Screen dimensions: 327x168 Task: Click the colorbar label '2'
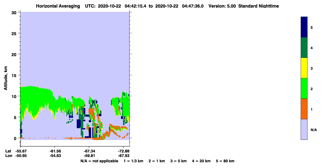click(312, 89)
